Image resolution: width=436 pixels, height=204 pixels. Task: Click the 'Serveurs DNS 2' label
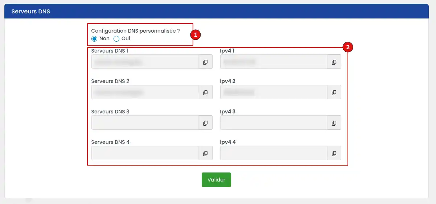110,81
